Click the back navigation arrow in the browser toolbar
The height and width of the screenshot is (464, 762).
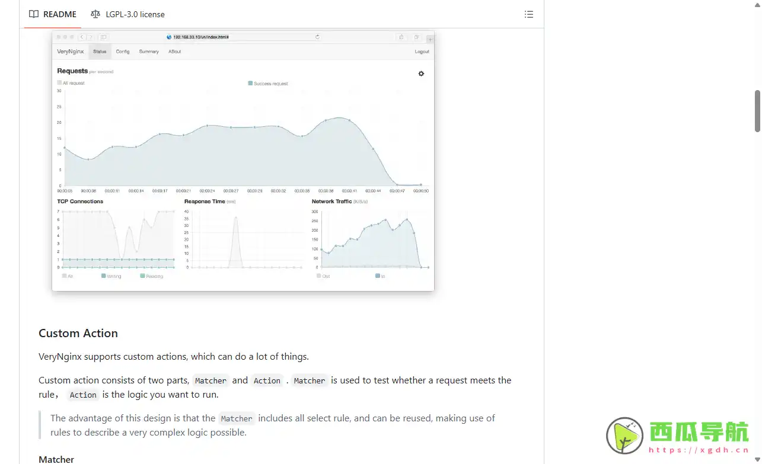[82, 36]
